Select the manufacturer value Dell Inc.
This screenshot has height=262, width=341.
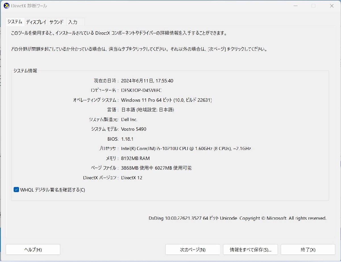[x=129, y=119]
